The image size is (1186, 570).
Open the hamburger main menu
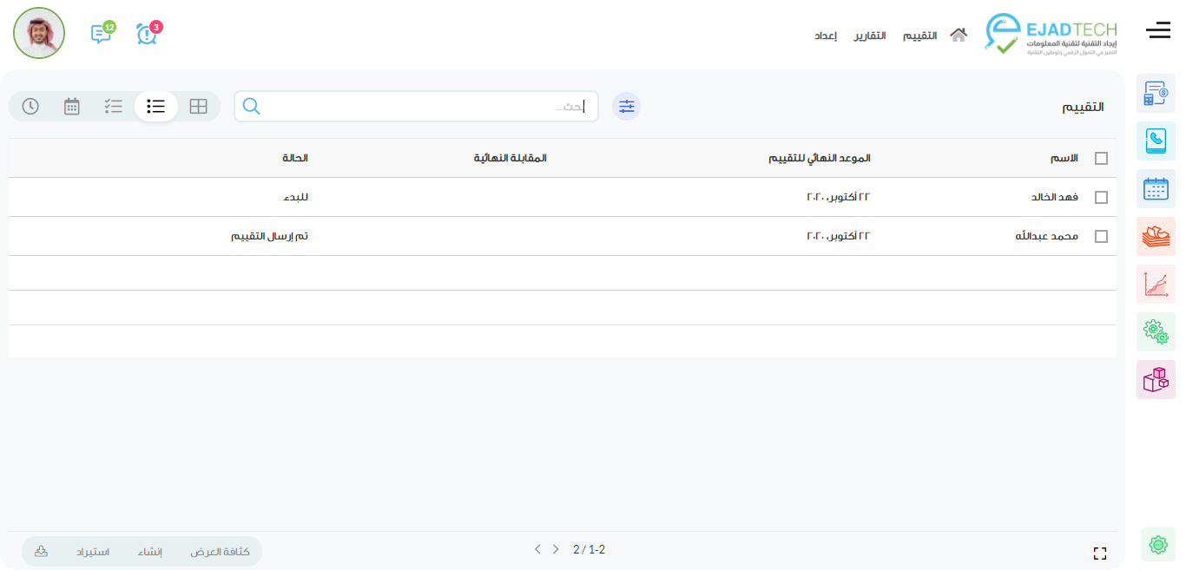tap(1157, 31)
